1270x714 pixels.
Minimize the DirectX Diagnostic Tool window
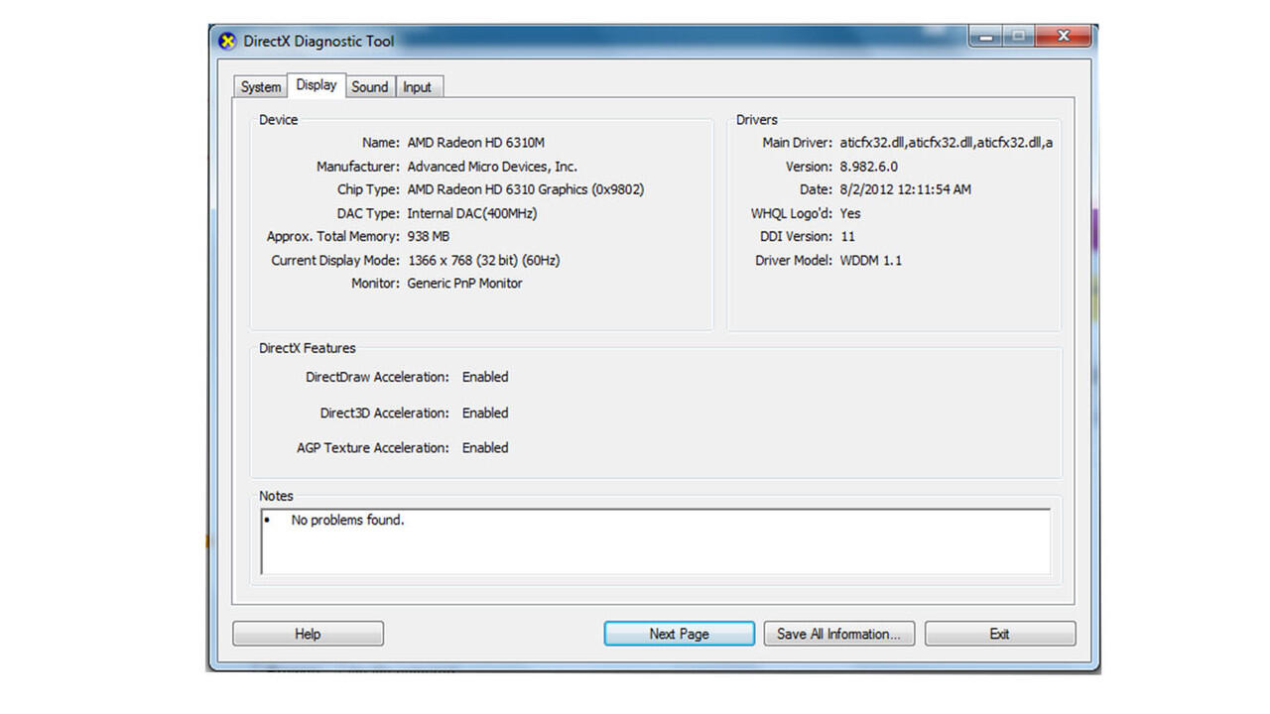point(985,37)
